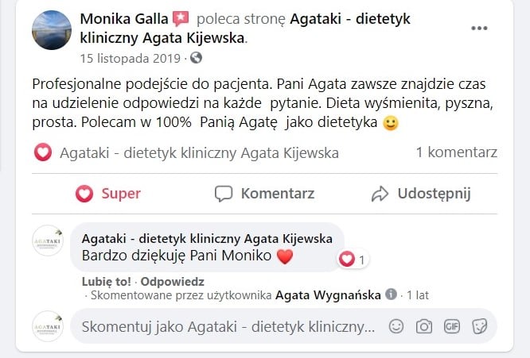Open the post date 15 listopada 2019

131,58
